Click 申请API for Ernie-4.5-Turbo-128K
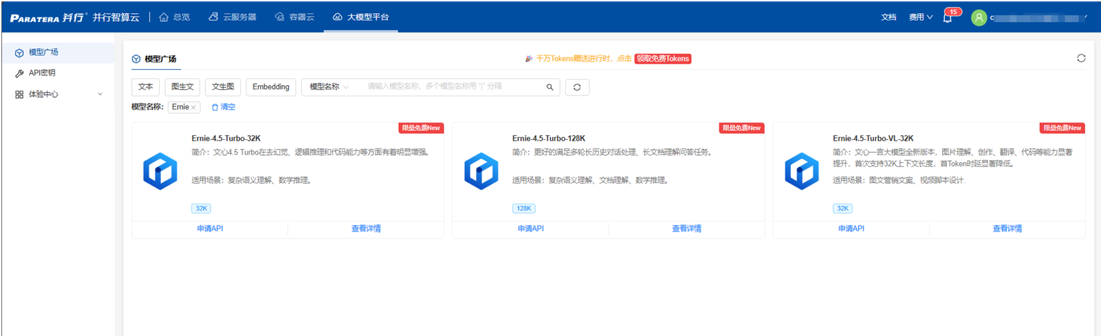1101x336 pixels. 530,229
